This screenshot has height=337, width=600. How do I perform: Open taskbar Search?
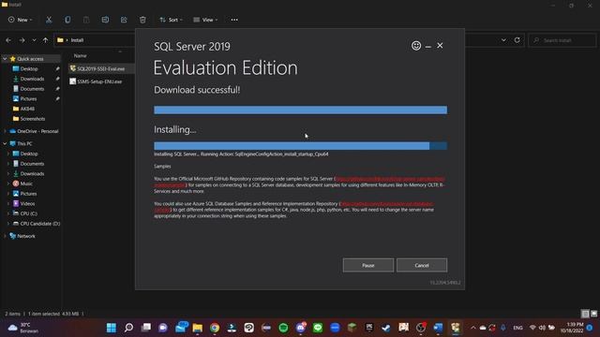[x=128, y=328]
